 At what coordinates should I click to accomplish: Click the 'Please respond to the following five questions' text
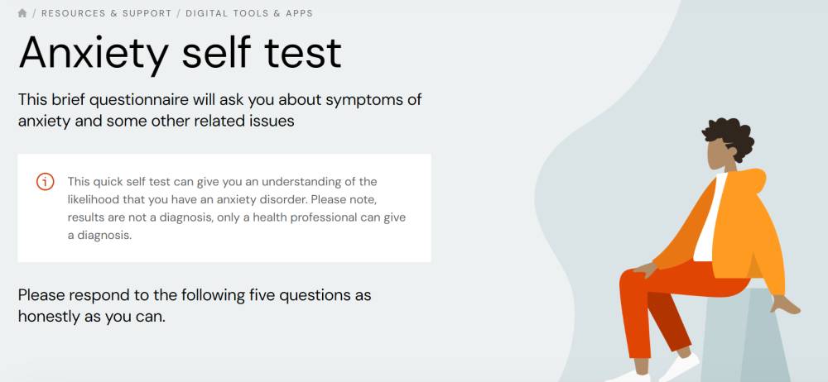pyautogui.click(x=195, y=305)
